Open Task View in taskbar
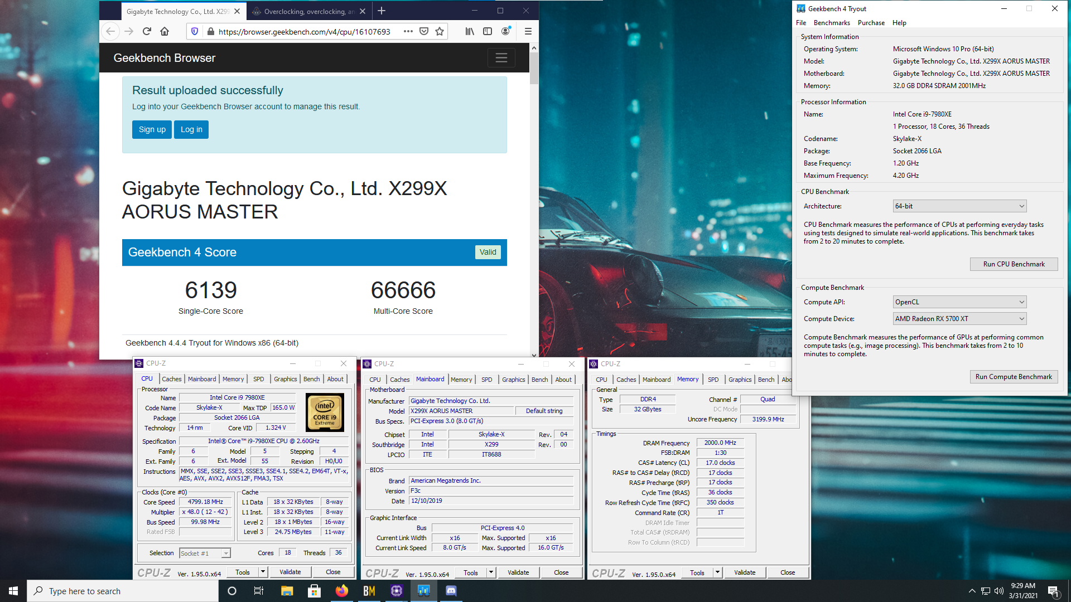Screen dimensions: 1071x602 coord(259,591)
